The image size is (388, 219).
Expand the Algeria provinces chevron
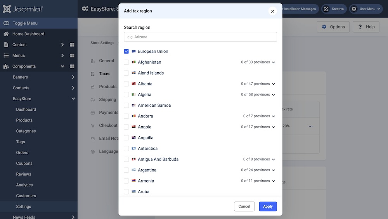274,95
